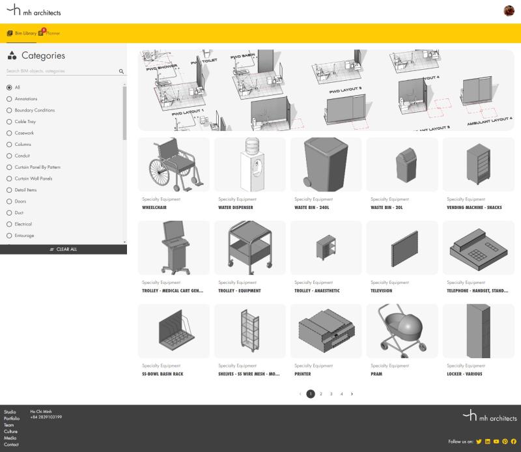
Task: Go to pagination page 2
Action: click(x=321, y=394)
